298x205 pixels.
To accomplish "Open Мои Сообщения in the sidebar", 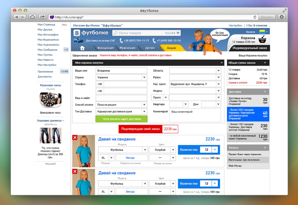I will 47,50.
